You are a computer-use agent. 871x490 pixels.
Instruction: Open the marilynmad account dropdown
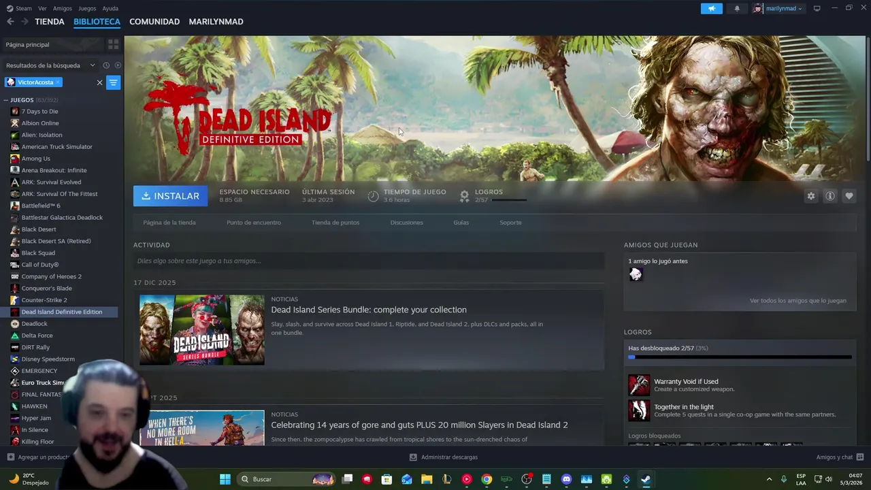coord(778,8)
